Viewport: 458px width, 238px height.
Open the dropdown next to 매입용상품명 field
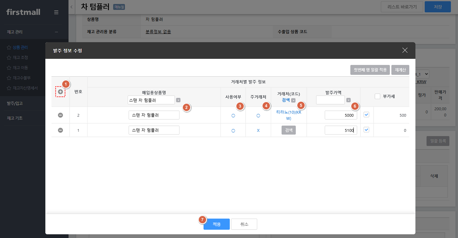[178, 100]
